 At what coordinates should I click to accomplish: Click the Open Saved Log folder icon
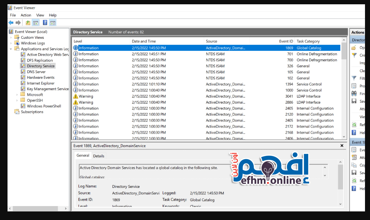pyautogui.click(x=354, y=48)
